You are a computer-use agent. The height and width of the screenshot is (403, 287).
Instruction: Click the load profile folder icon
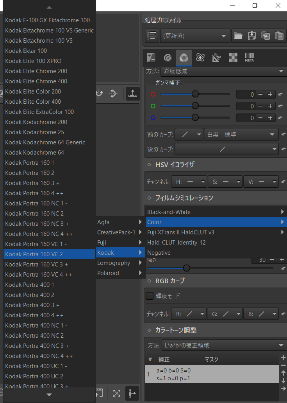point(238,36)
